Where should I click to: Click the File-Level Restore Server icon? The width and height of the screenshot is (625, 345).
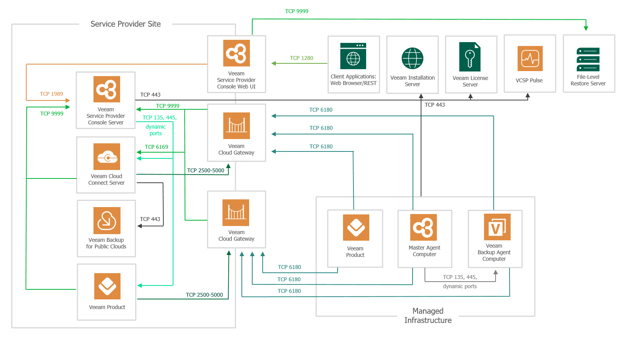click(x=588, y=59)
